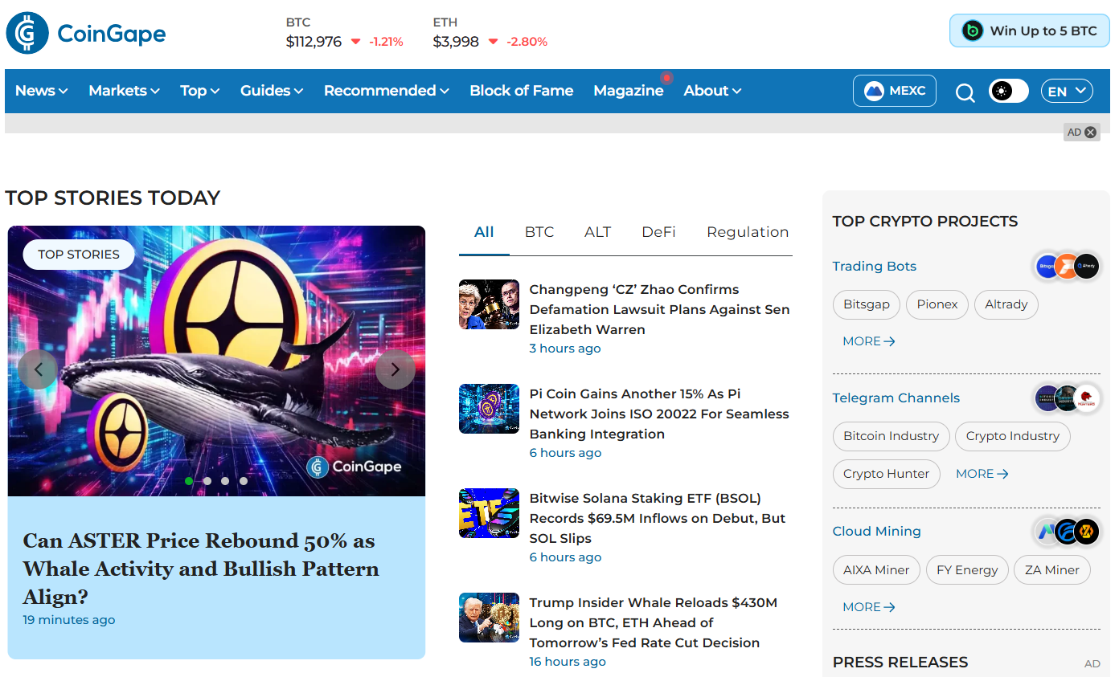Click the green icon in Win Up to 5 BTC

pyautogui.click(x=973, y=31)
